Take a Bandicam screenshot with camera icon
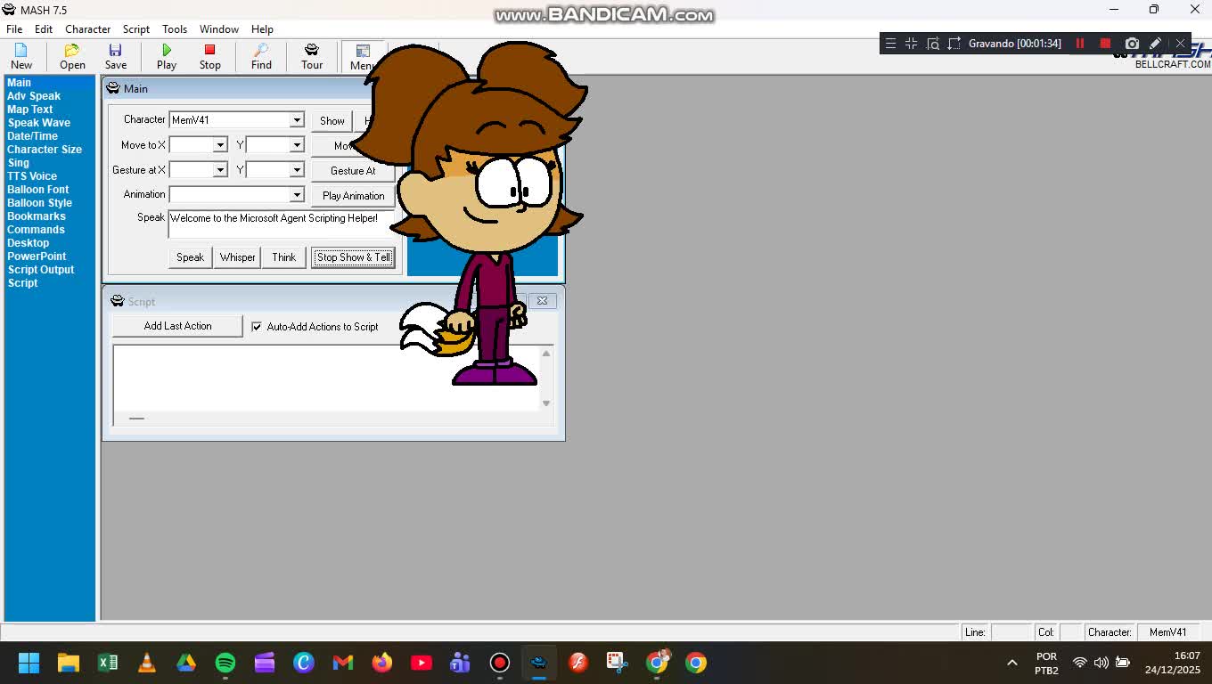This screenshot has height=684, width=1212. pyautogui.click(x=1132, y=43)
